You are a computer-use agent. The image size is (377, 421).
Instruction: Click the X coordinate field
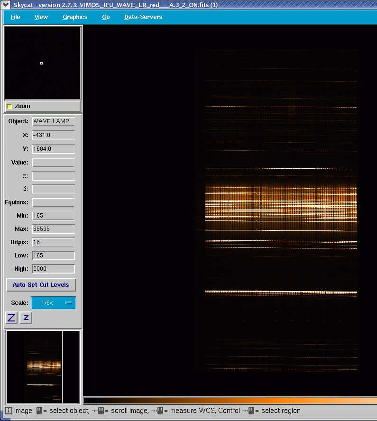coord(53,135)
